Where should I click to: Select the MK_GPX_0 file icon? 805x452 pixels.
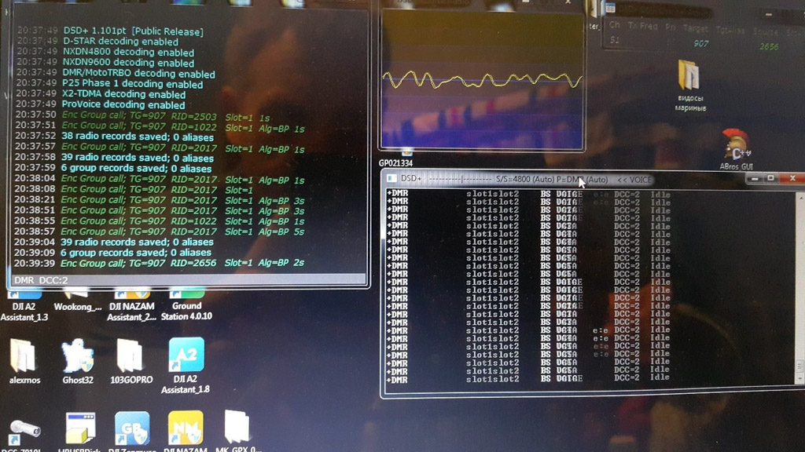237,431
